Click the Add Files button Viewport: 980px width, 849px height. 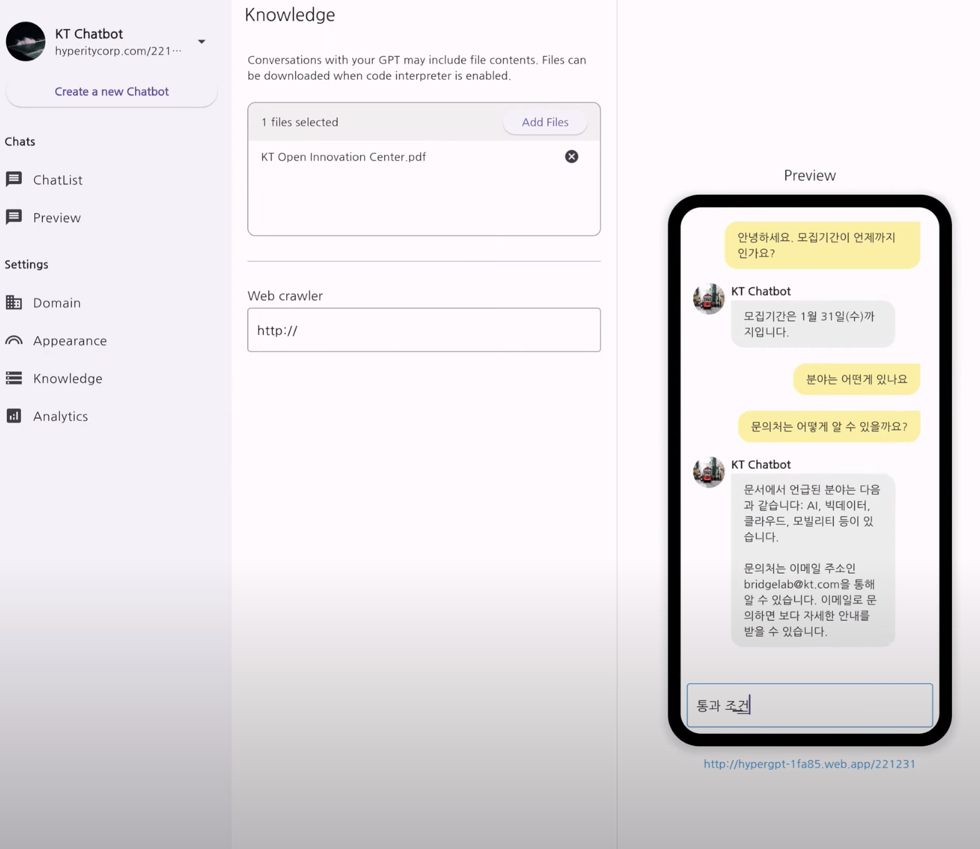[544, 121]
